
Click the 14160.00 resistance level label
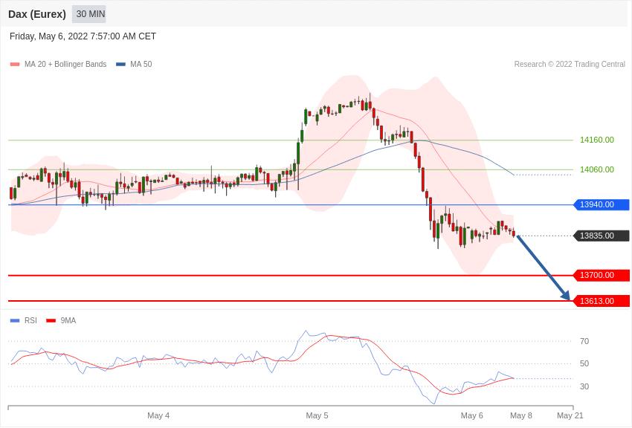pyautogui.click(x=597, y=140)
